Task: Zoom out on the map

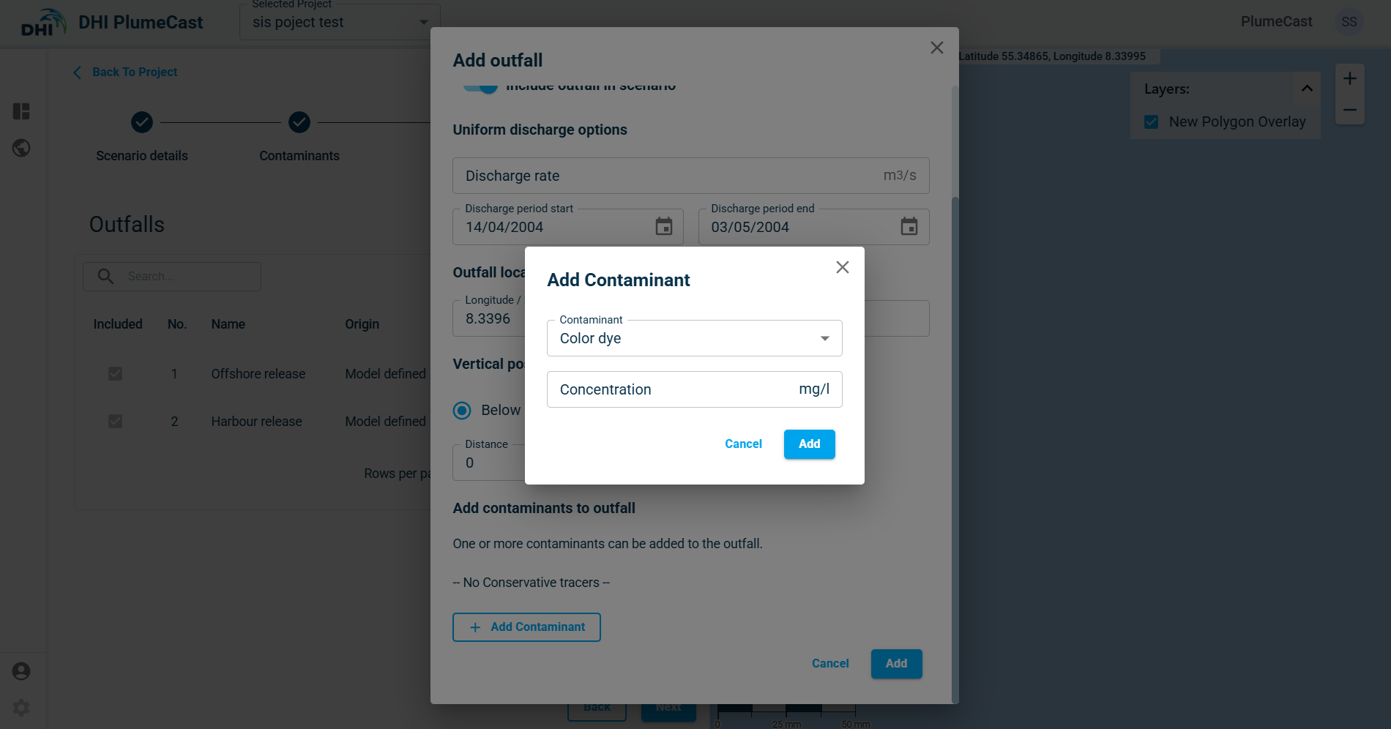Action: pyautogui.click(x=1349, y=111)
